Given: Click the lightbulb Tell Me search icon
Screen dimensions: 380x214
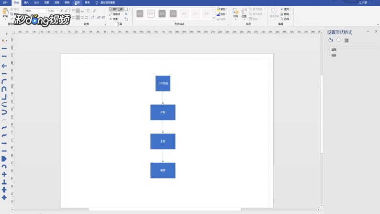Looking at the screenshot, I should [97, 2].
